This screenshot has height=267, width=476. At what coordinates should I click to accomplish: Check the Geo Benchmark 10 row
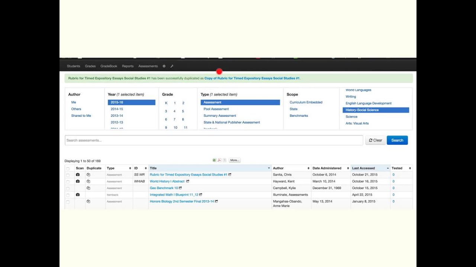[68, 188]
